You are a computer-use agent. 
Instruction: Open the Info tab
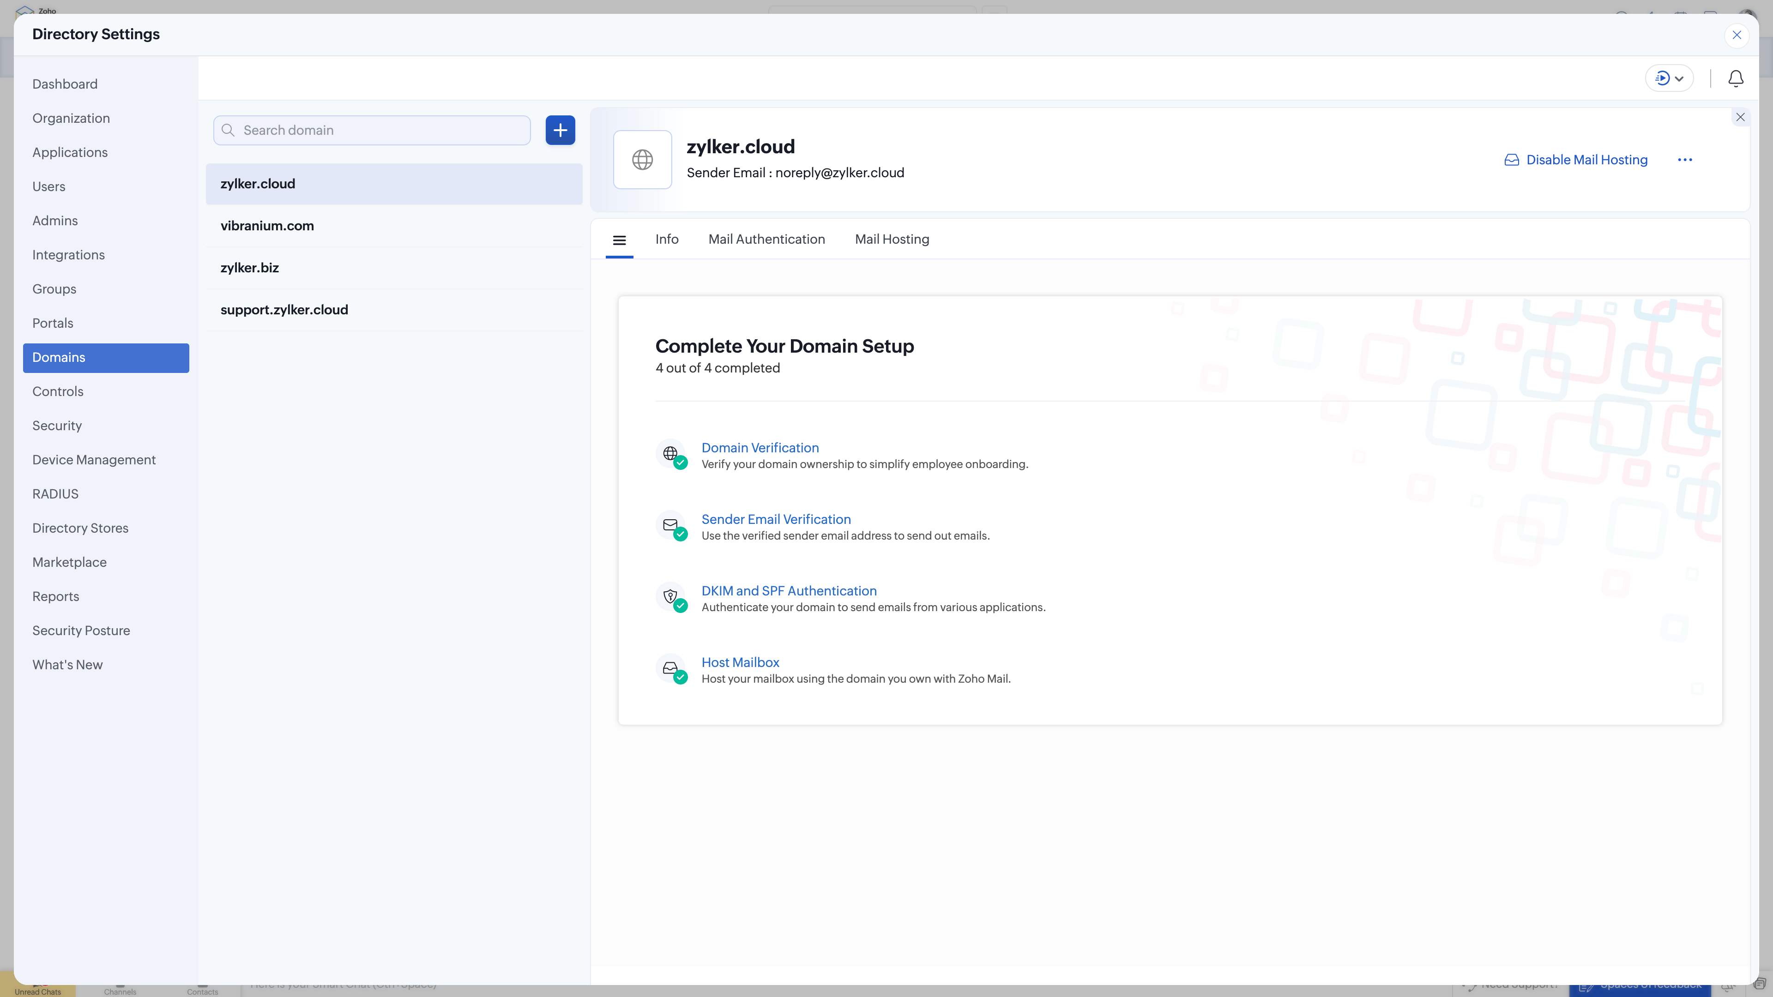[x=666, y=240]
